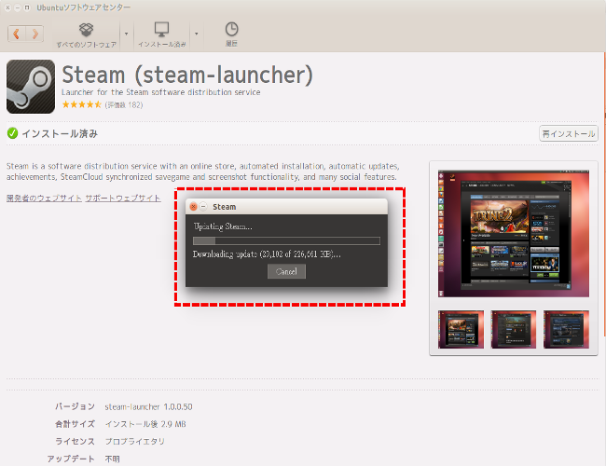This screenshot has width=606, height=466.
Task: Click the Steam update progress bar
Action: click(286, 241)
